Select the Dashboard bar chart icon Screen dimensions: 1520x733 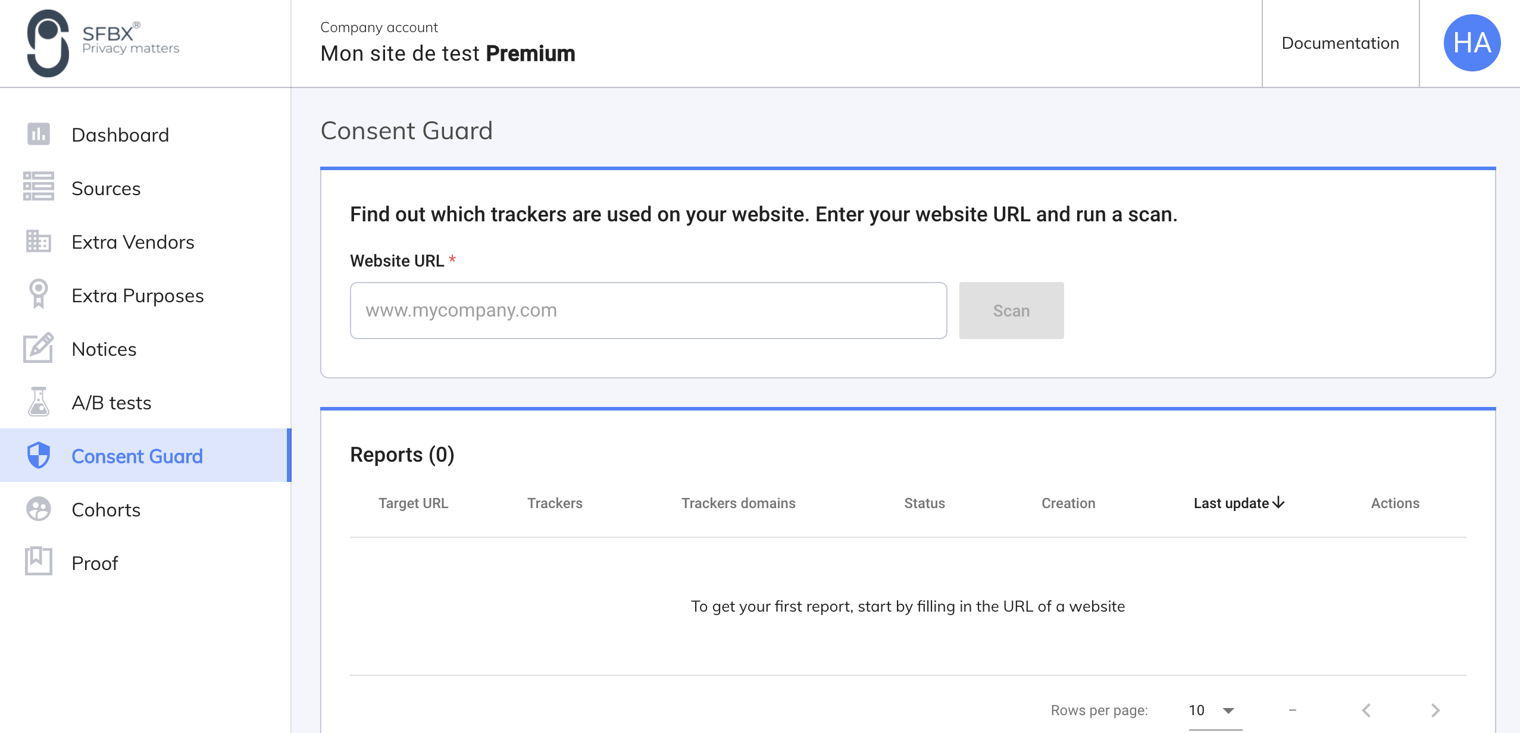[38, 134]
